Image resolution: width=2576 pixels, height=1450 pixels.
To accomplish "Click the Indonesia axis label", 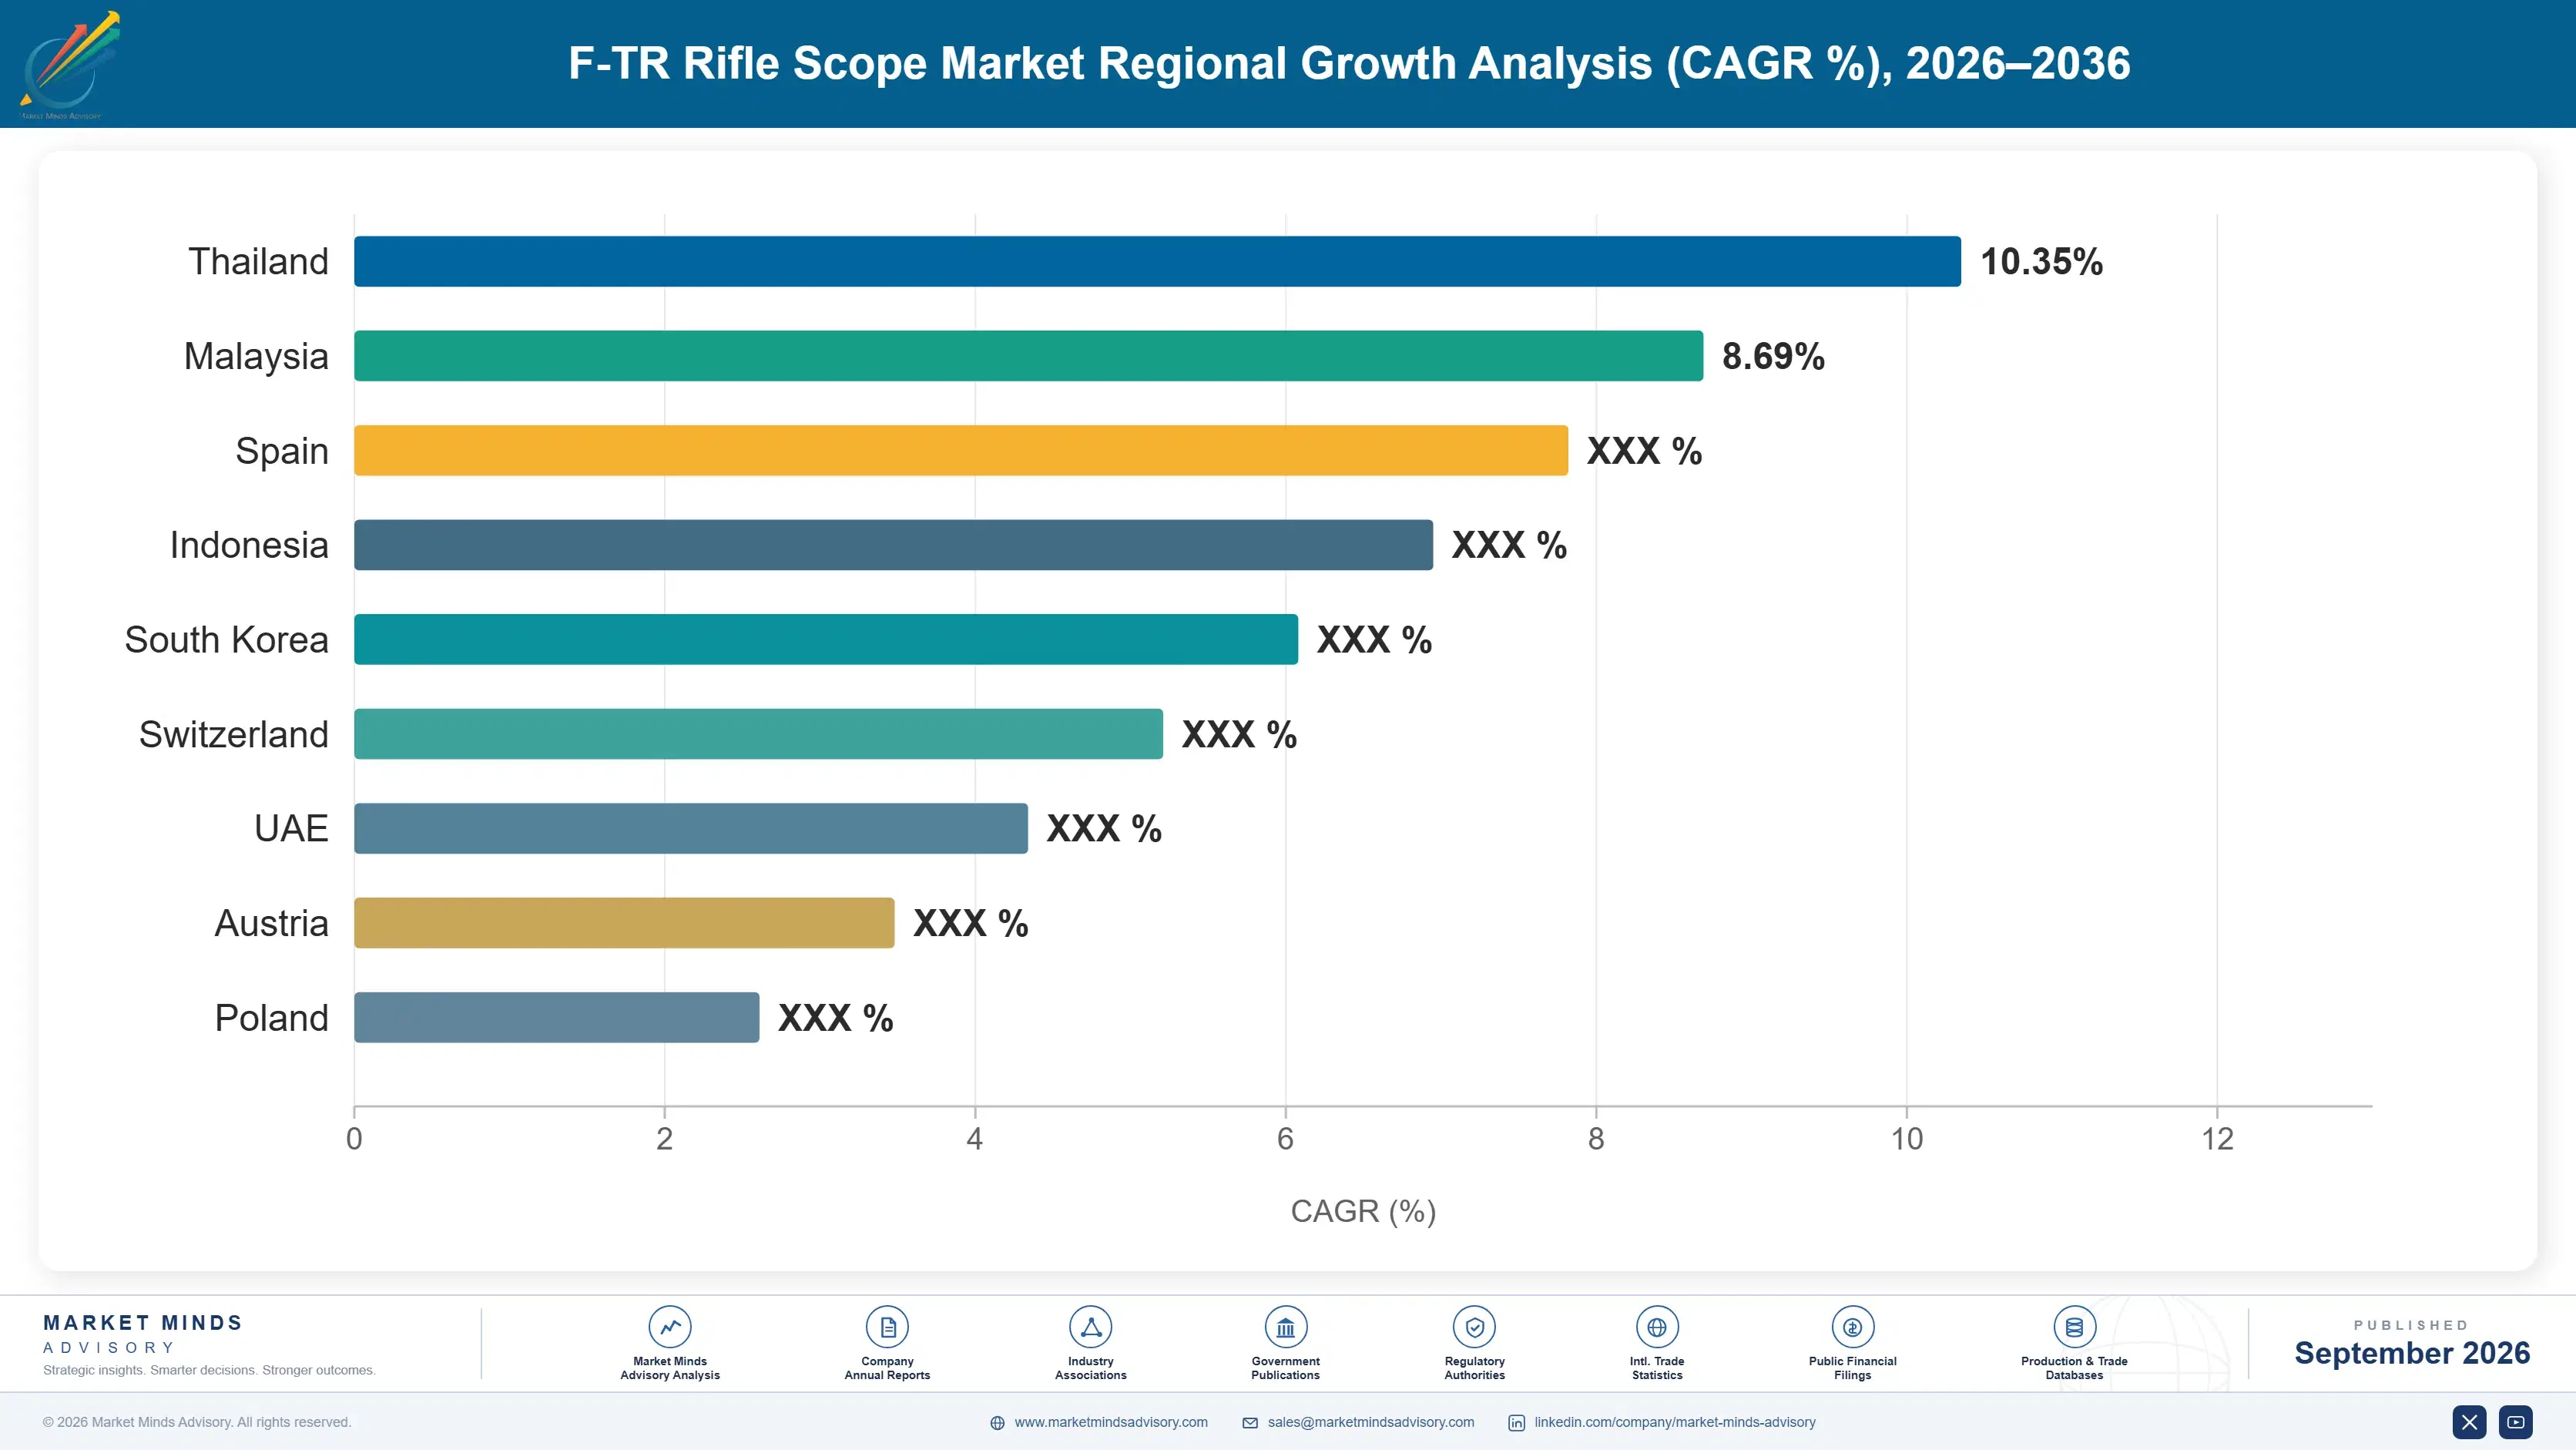I will coord(248,544).
